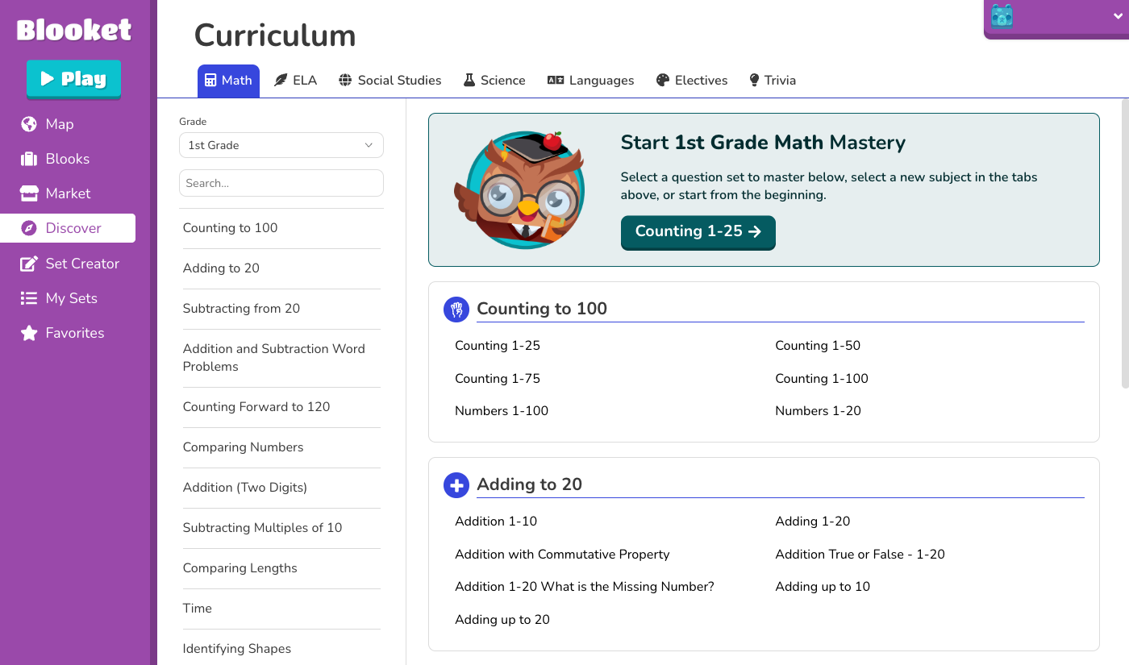Click the owl mascot image
Image resolution: width=1129 pixels, height=665 pixels.
(519, 189)
